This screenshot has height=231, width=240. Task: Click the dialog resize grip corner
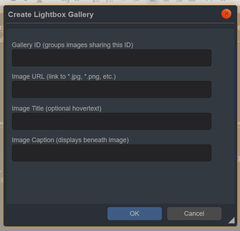[x=231, y=220]
